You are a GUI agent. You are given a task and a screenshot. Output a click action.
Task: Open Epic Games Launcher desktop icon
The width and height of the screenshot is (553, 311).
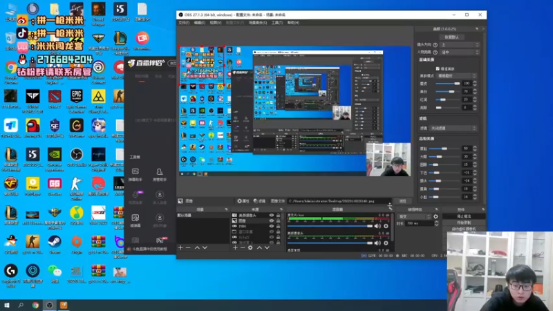click(x=77, y=100)
